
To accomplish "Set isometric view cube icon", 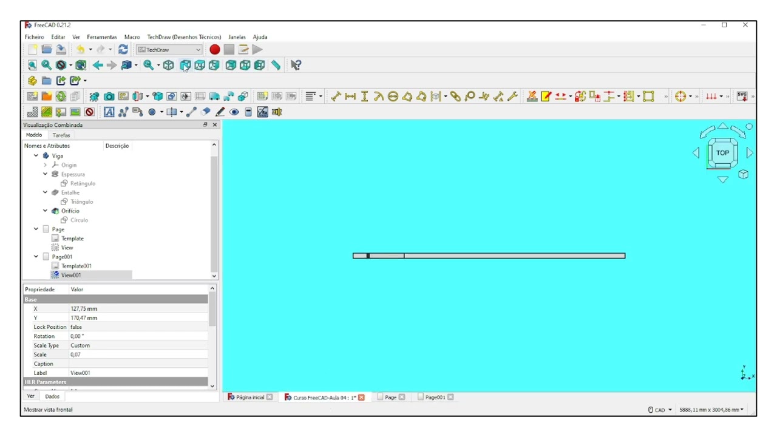I will (169, 66).
